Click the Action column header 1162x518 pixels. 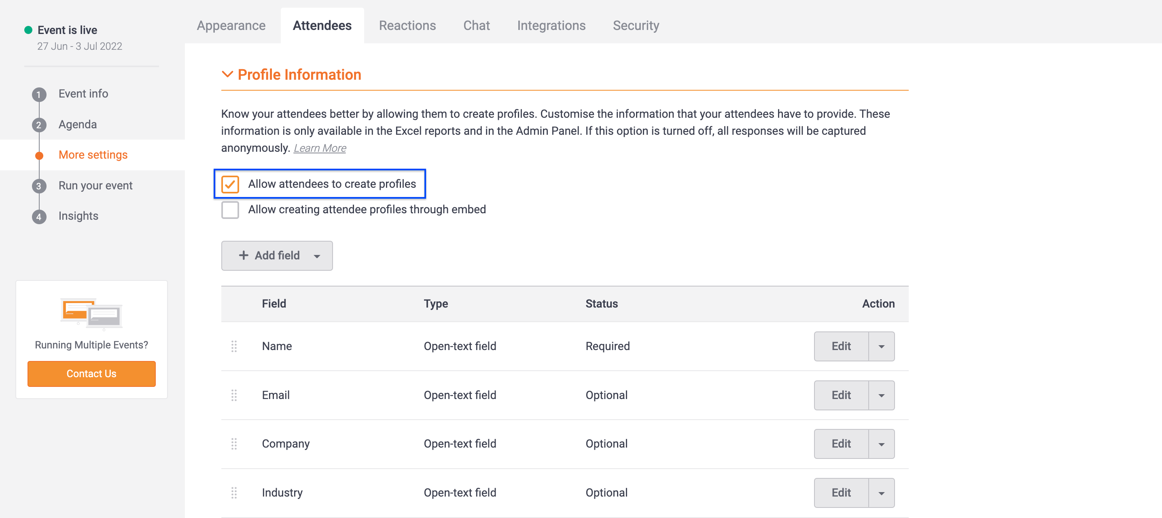[x=878, y=304]
